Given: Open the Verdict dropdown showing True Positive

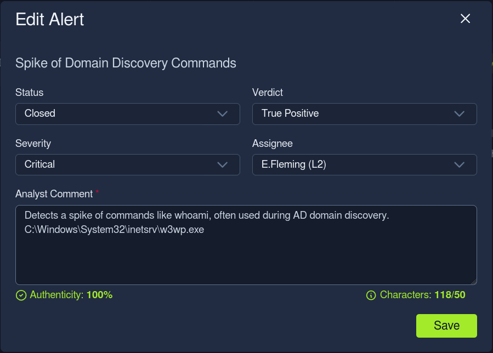Looking at the screenshot, I should point(365,114).
